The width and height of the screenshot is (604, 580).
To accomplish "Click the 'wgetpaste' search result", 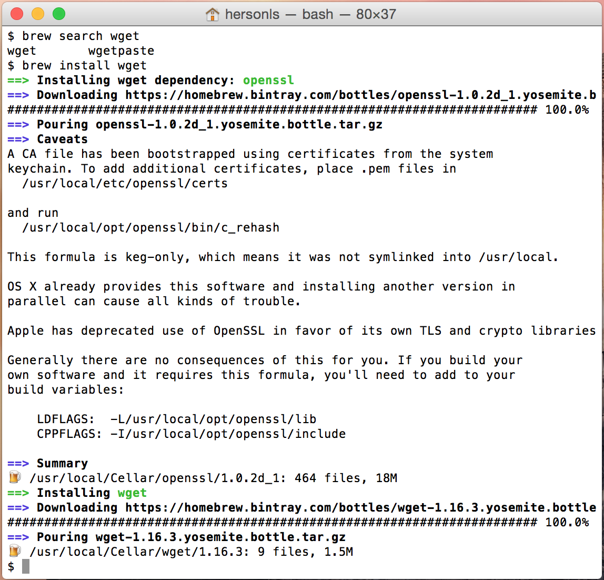I will tap(121, 51).
